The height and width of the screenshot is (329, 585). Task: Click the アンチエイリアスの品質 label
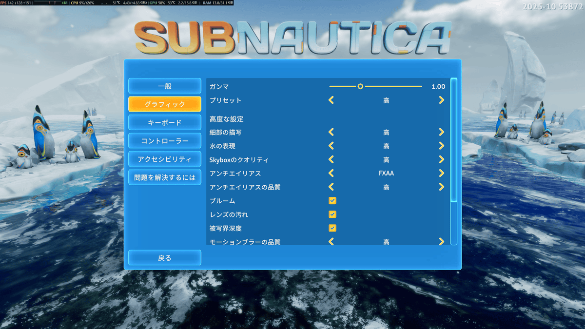click(245, 187)
